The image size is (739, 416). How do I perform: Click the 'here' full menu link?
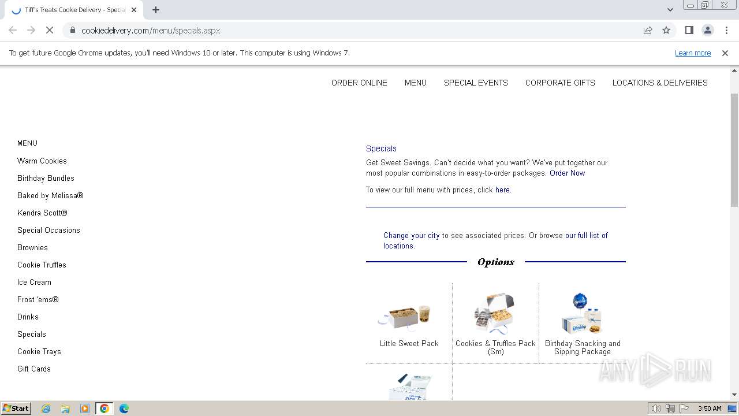[502, 190]
